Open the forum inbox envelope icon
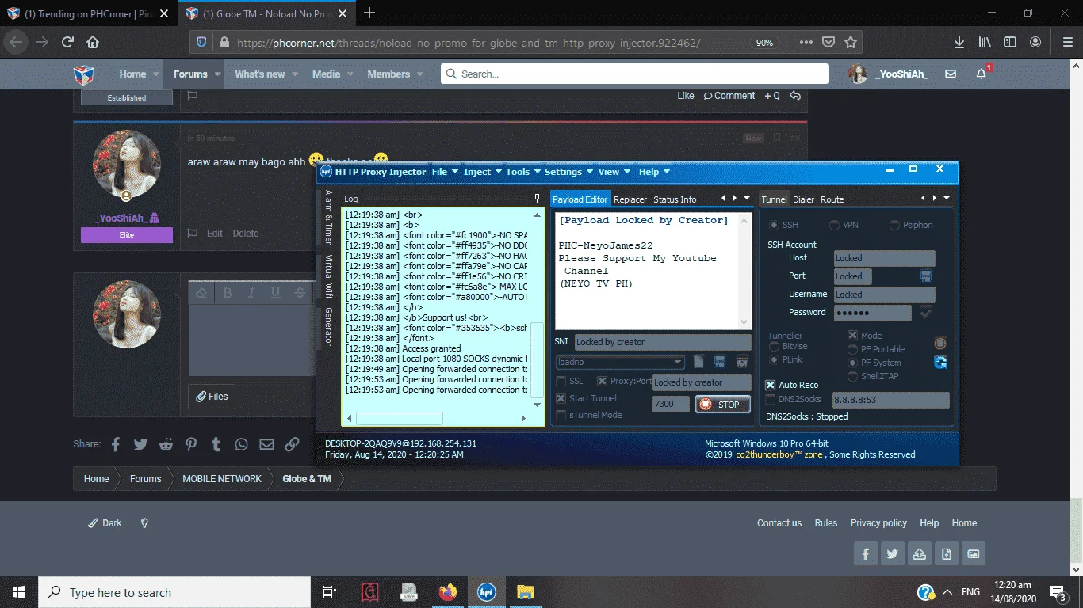 point(951,74)
